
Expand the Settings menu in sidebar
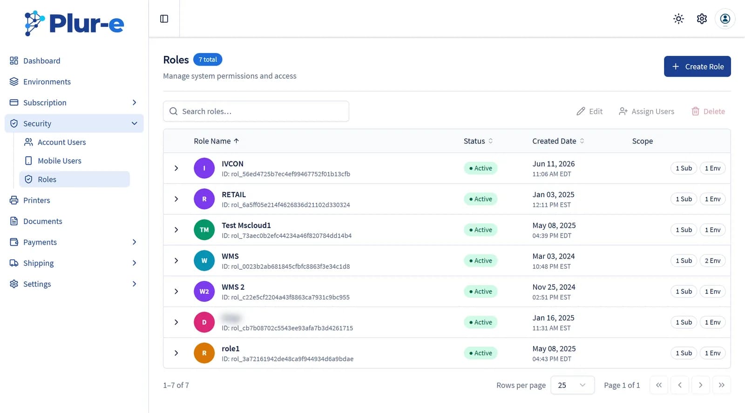coord(74,284)
